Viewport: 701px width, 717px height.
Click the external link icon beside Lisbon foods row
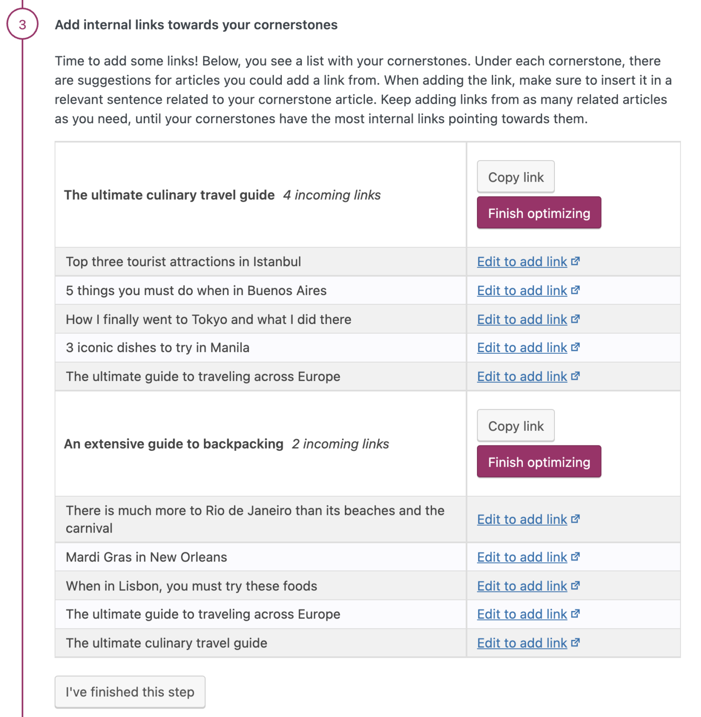point(576,585)
